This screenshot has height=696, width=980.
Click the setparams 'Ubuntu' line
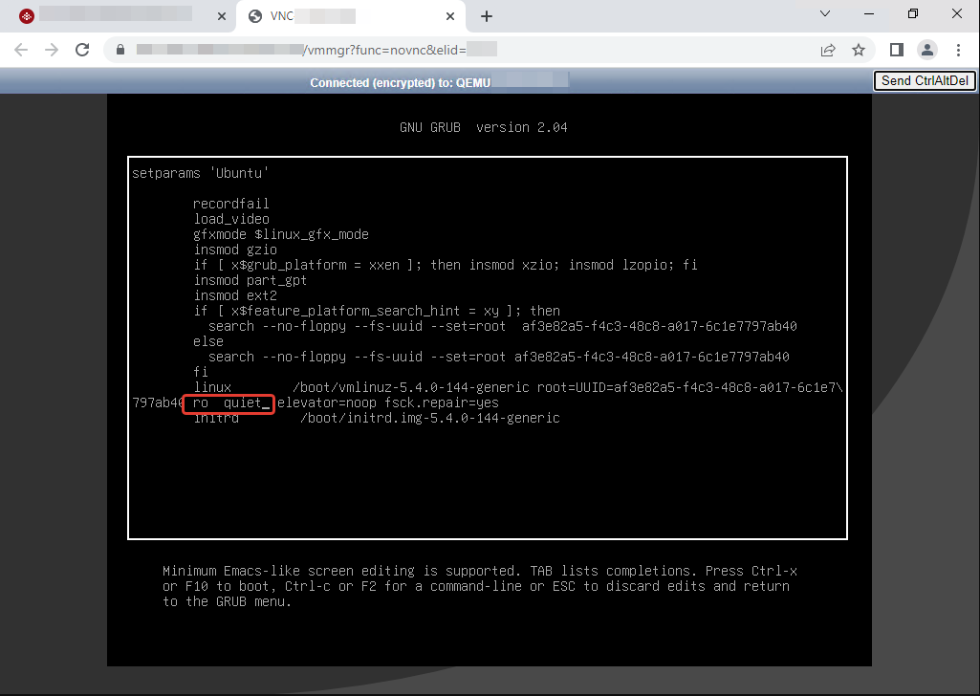click(200, 173)
